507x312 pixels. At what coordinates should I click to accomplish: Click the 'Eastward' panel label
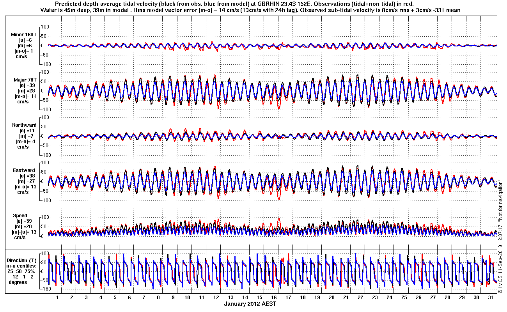24,170
